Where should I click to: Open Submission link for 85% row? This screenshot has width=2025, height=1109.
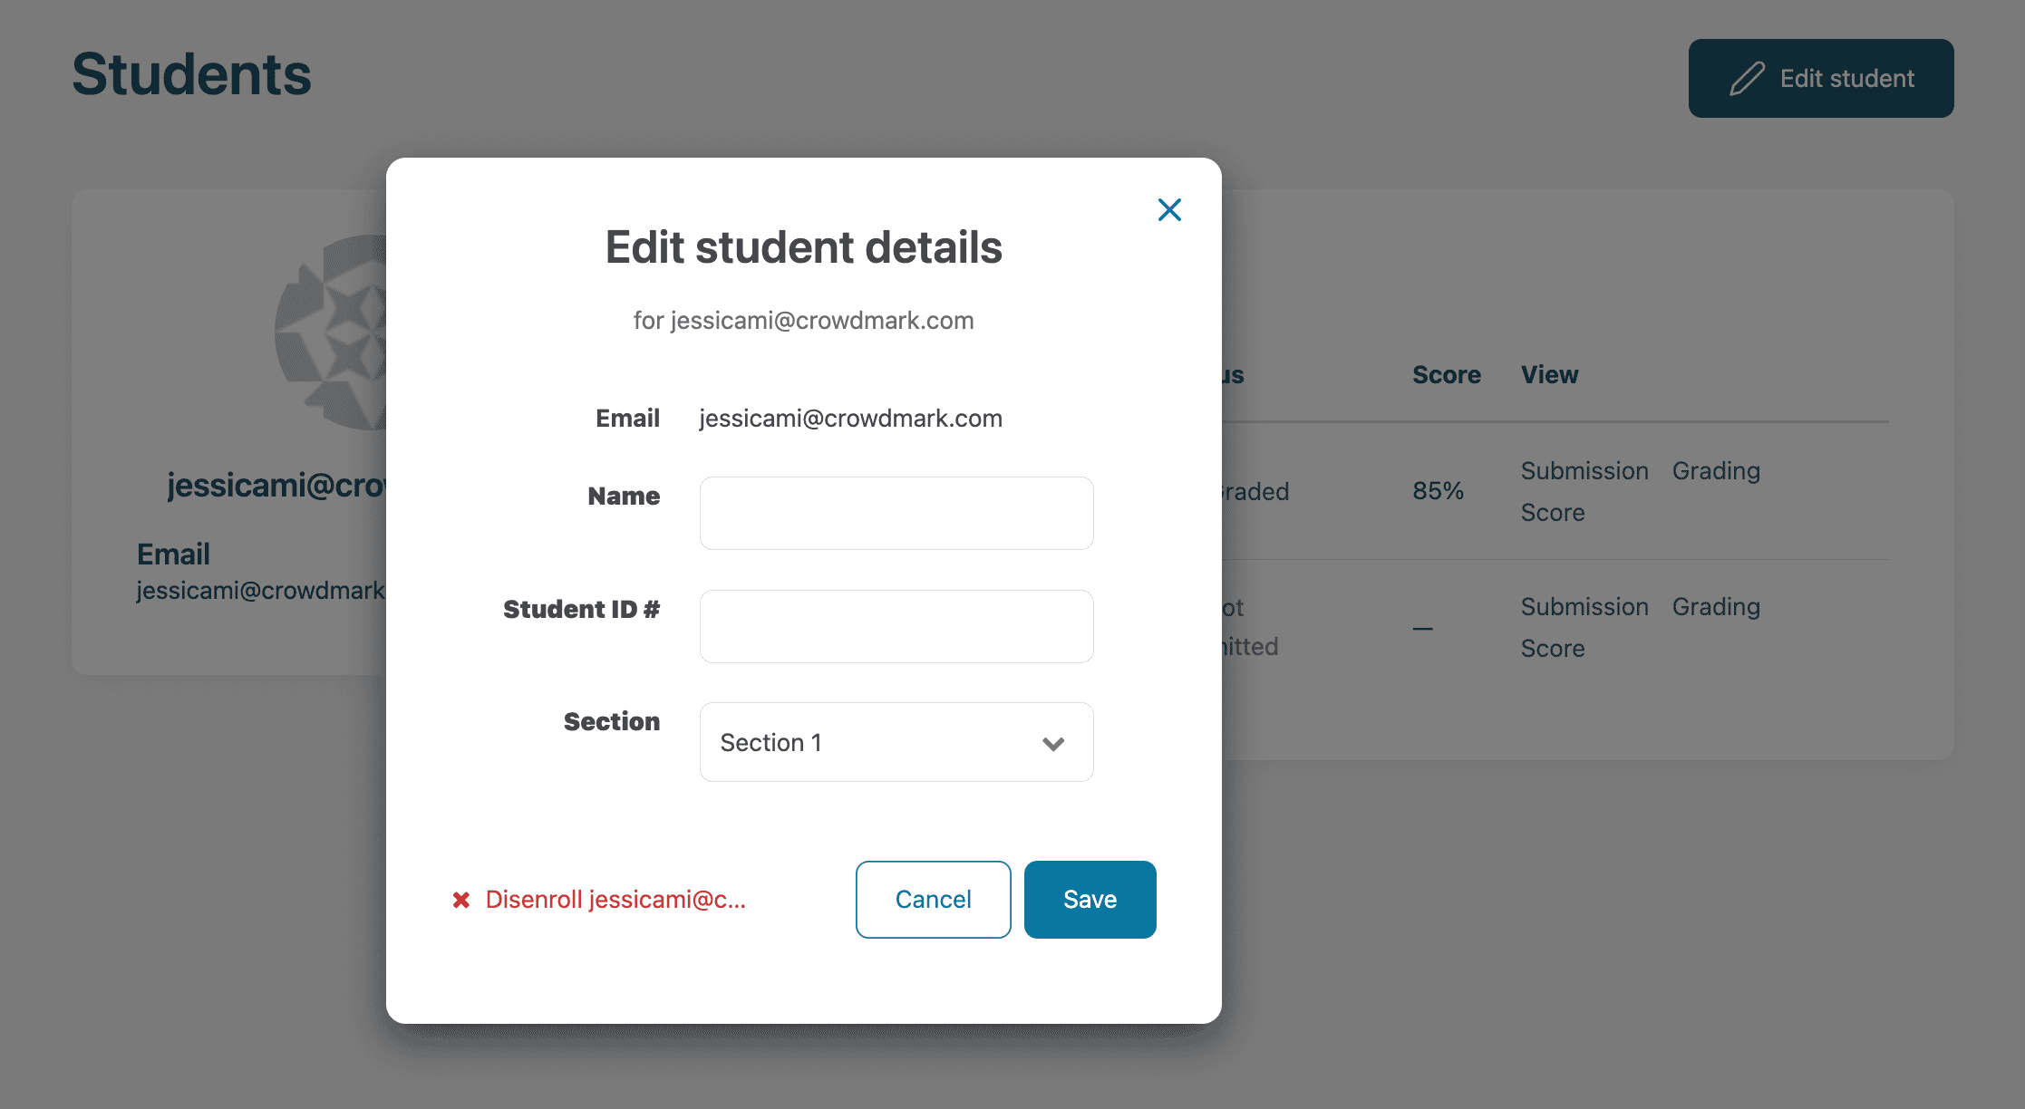pyautogui.click(x=1584, y=471)
